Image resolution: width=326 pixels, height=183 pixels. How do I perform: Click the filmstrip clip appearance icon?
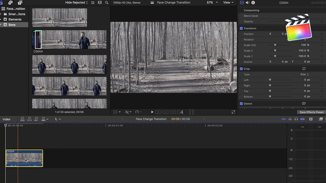[100, 3]
